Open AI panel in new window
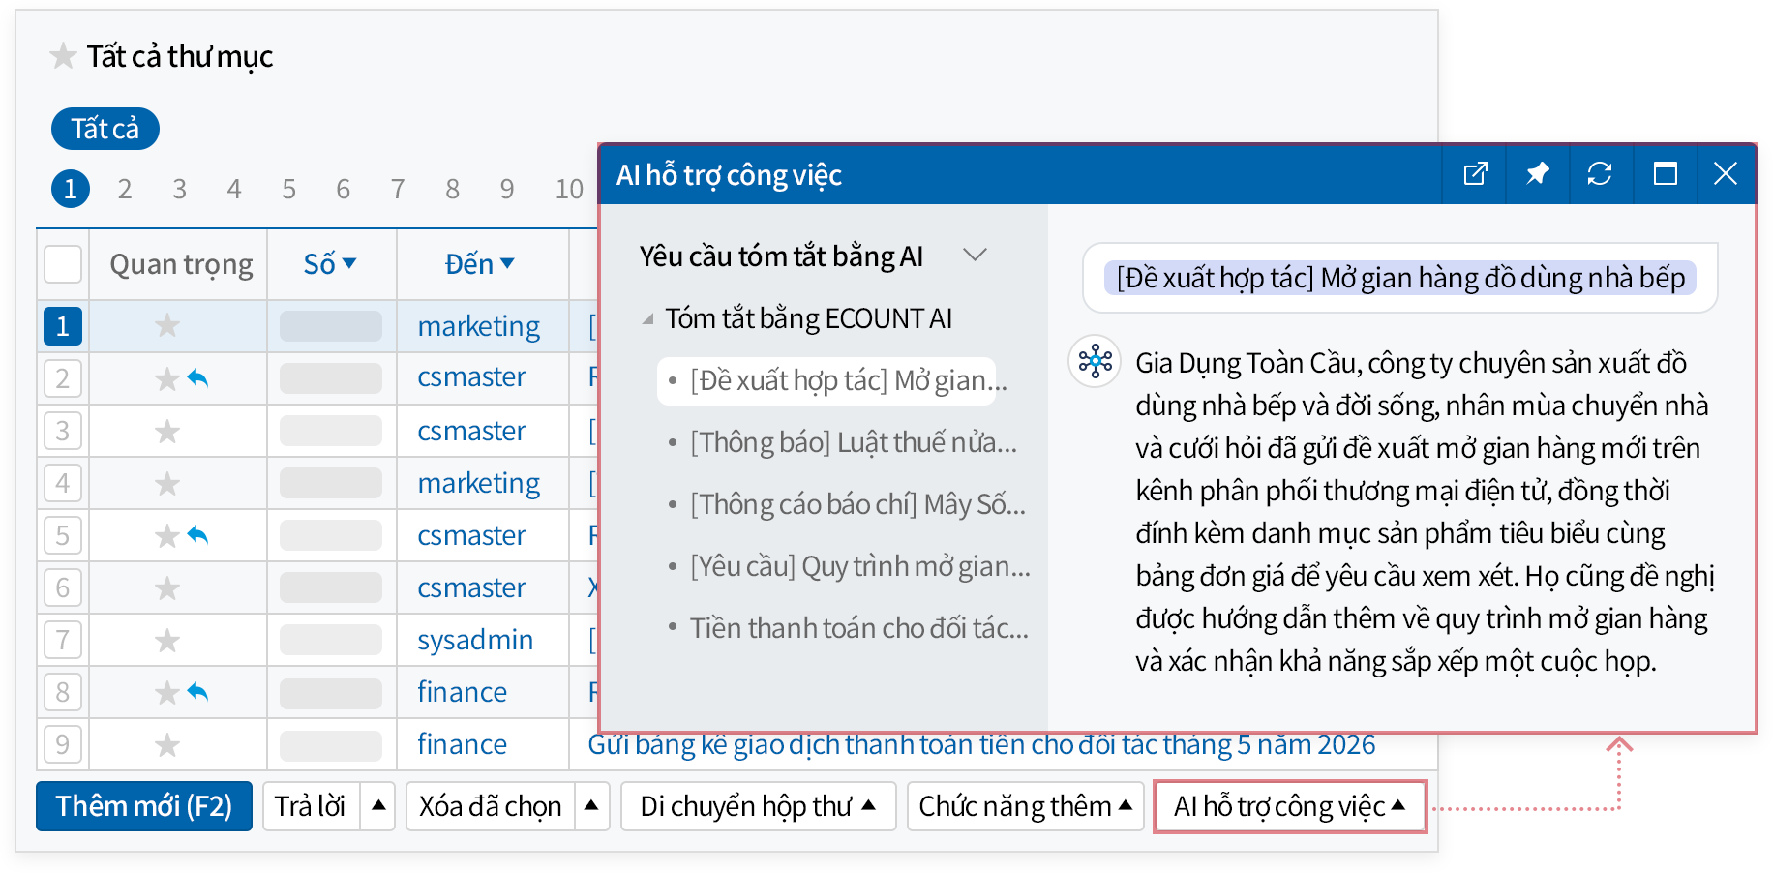This screenshot has width=1773, height=873. [1475, 174]
